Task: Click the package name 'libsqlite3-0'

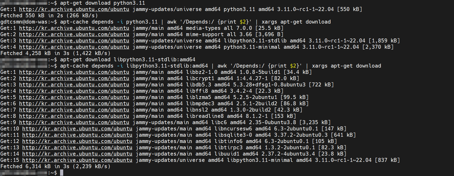Action: coord(233,135)
